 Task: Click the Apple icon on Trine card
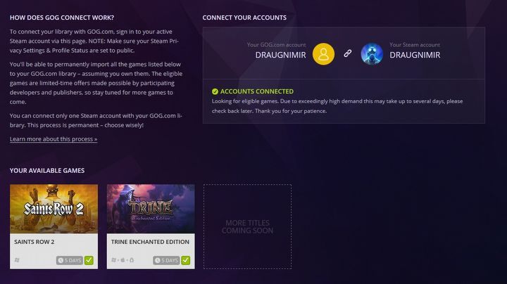point(123,260)
